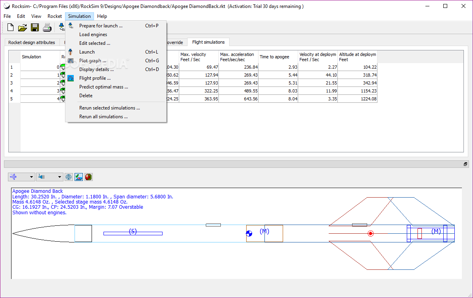Select simulation row number 4
Viewport: 473px width, 298px height.
point(15,90)
